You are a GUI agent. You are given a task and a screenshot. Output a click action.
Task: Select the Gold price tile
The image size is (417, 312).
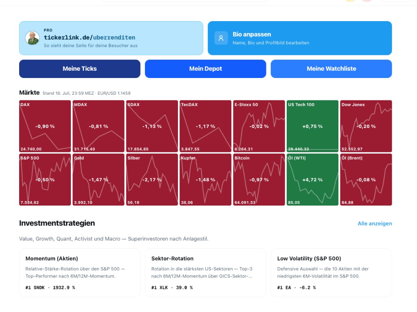(99, 180)
